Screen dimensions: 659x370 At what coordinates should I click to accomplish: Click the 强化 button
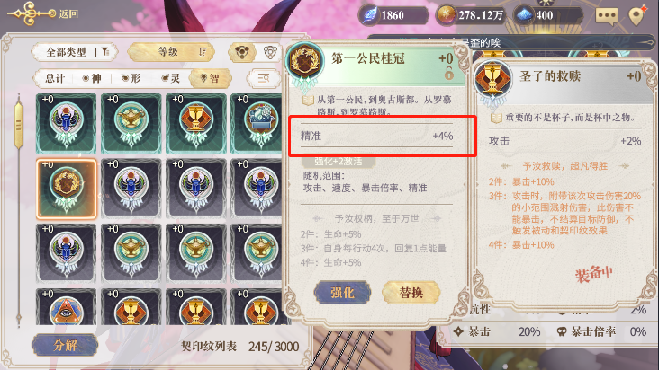[x=342, y=292]
